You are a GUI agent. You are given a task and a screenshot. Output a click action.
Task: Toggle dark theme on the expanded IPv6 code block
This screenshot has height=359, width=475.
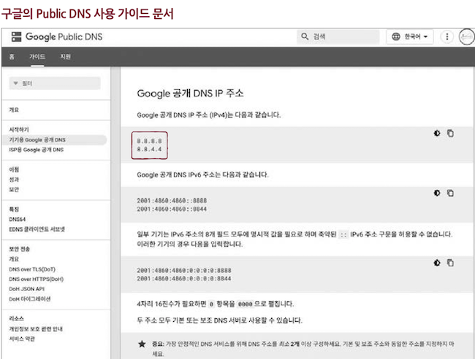[x=437, y=263]
